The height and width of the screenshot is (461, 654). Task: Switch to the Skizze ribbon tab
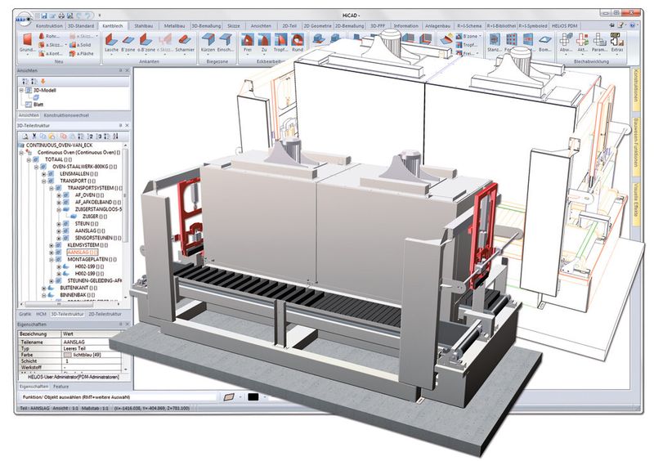point(234,26)
